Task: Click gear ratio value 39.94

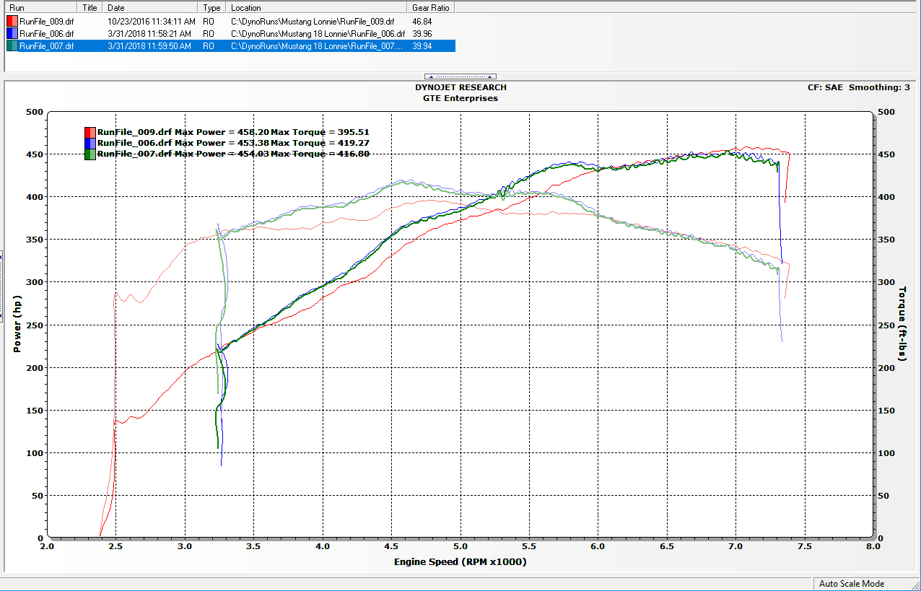Action: (x=422, y=46)
